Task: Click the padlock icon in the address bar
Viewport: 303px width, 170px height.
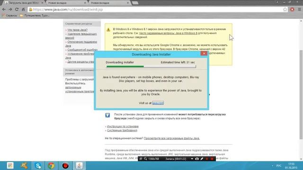Action: (x=30, y=9)
